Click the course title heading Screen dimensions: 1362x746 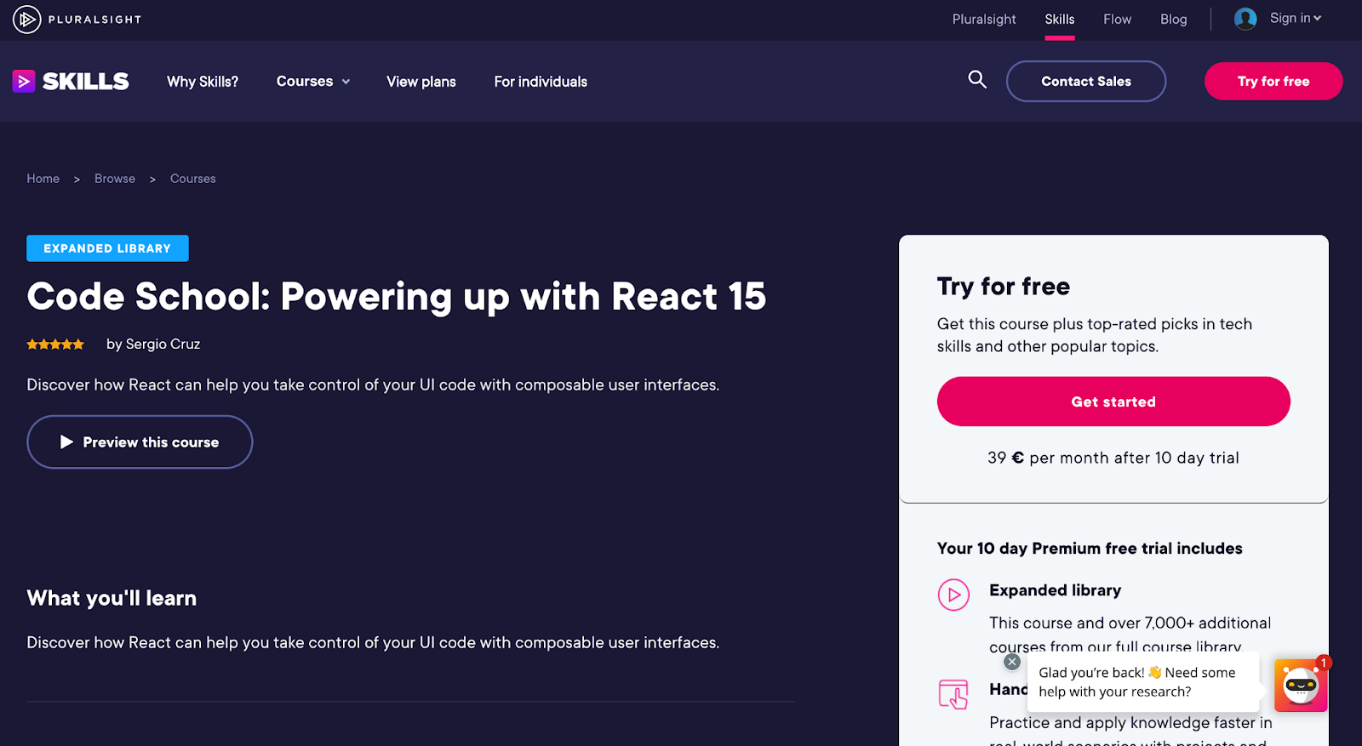[x=397, y=297]
